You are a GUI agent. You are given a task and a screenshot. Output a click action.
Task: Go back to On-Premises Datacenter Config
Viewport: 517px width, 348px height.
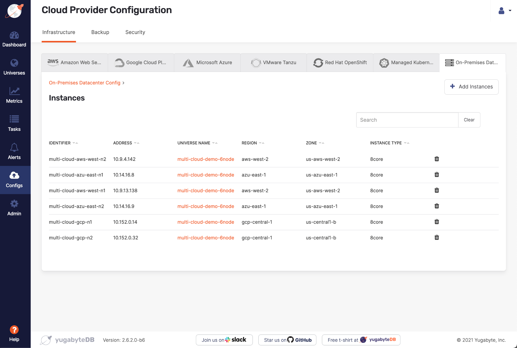85,83
